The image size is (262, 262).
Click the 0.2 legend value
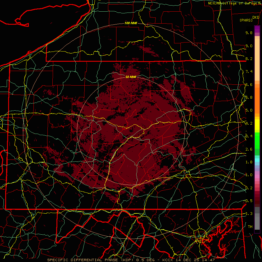coord(249,188)
